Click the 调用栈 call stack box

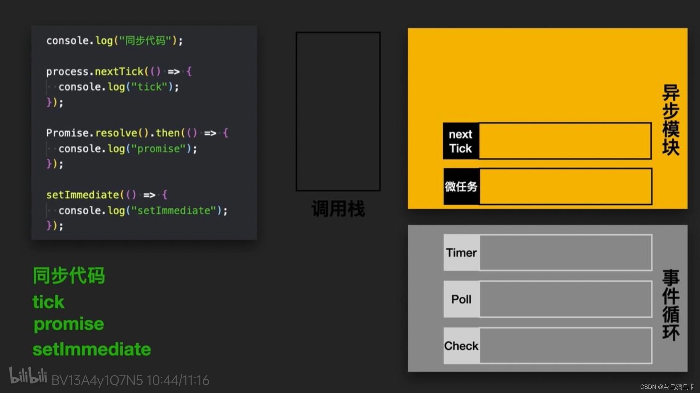tap(338, 111)
